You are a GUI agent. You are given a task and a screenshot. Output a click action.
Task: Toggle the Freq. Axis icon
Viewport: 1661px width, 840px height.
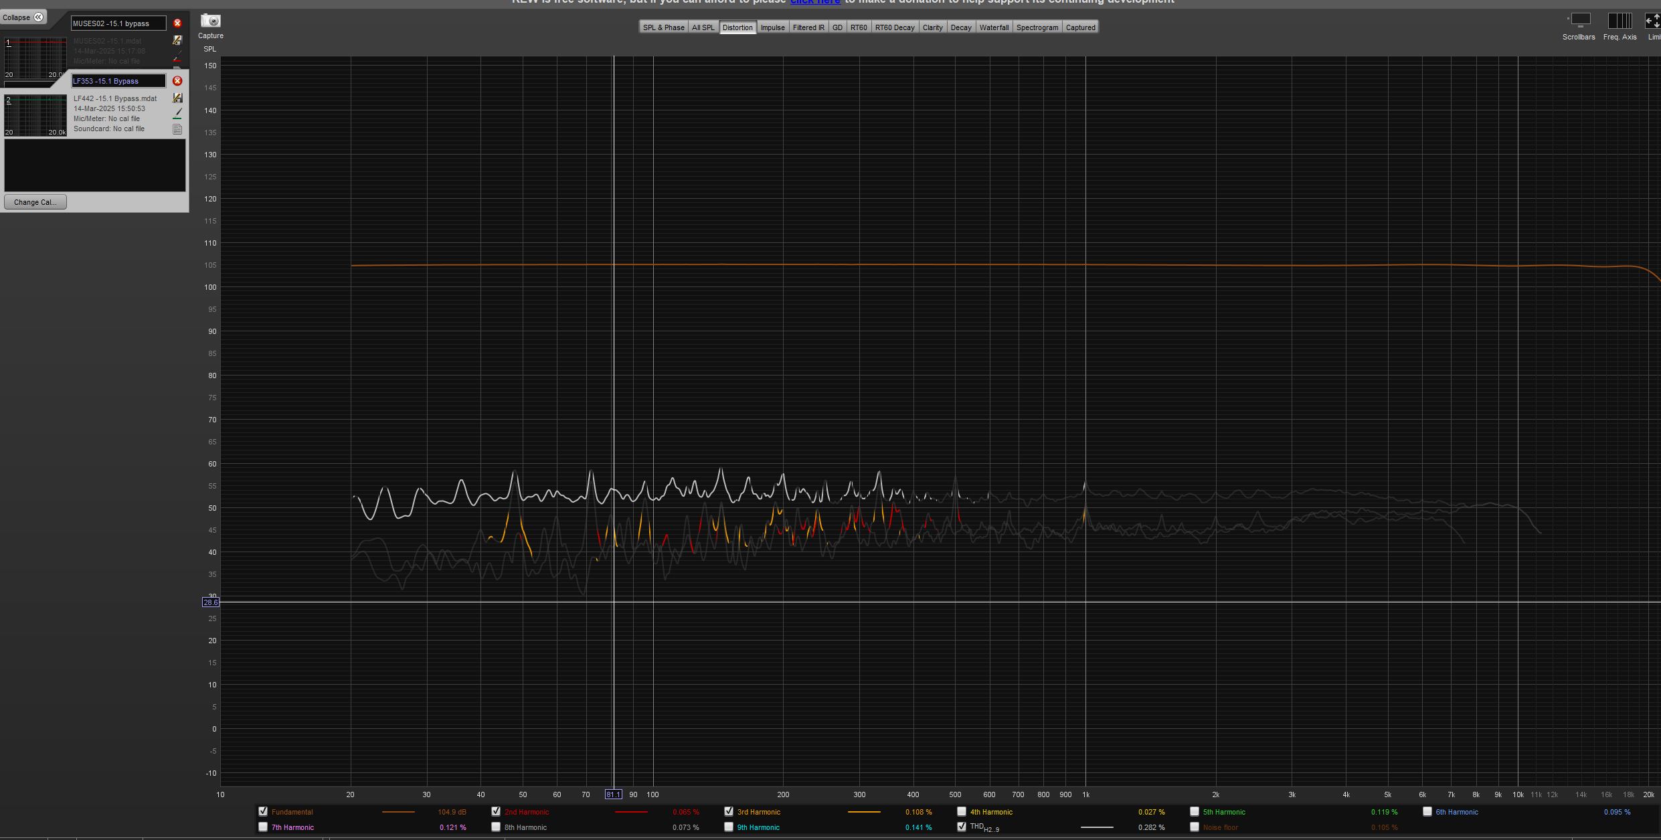pyautogui.click(x=1620, y=21)
